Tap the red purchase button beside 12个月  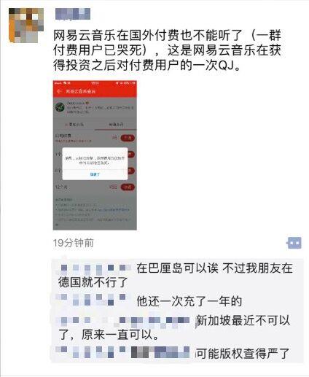pos(128,187)
